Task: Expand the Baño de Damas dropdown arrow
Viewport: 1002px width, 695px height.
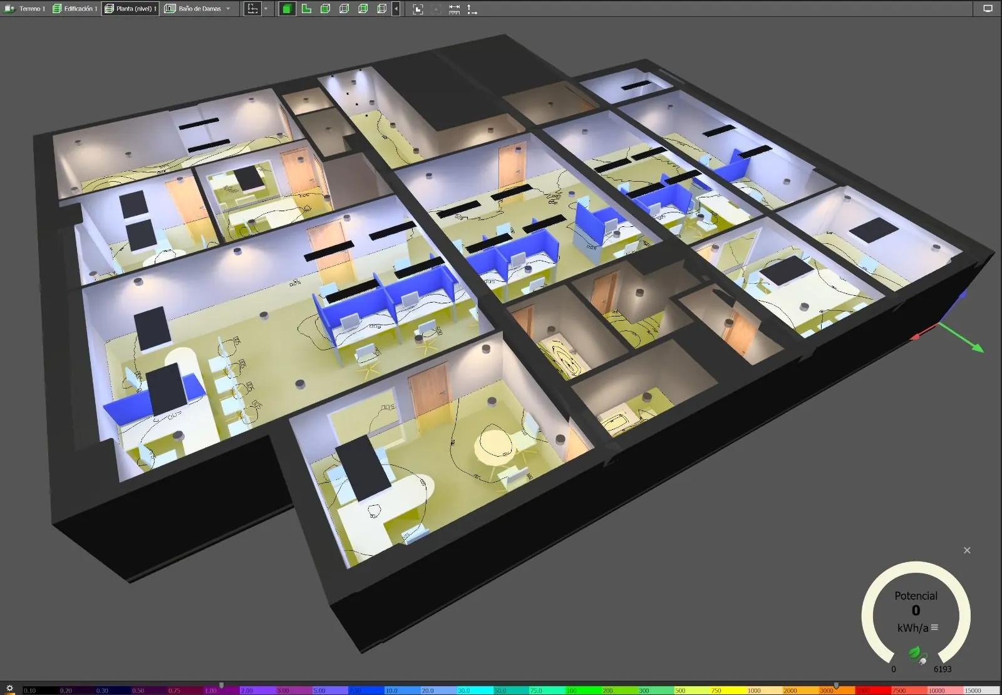Action: 228,9
